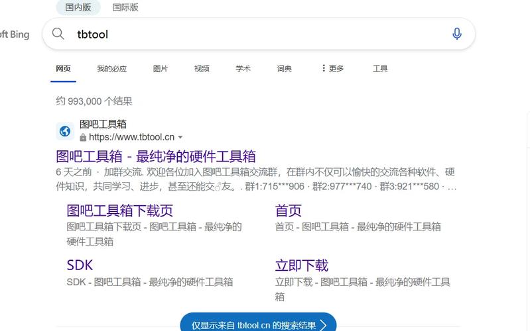The width and height of the screenshot is (530, 331).
Task: Click the 约 993,000 个结果 count text
Action: [x=94, y=101]
